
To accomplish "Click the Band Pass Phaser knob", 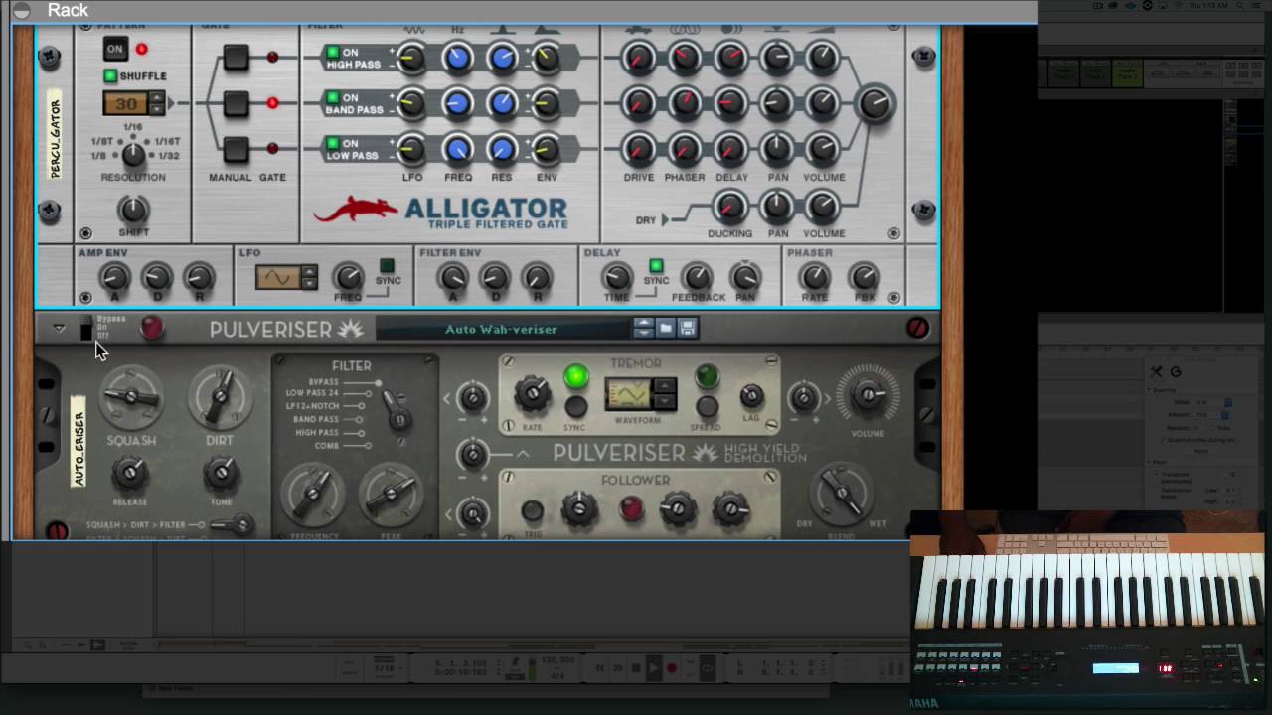I will coord(685,103).
